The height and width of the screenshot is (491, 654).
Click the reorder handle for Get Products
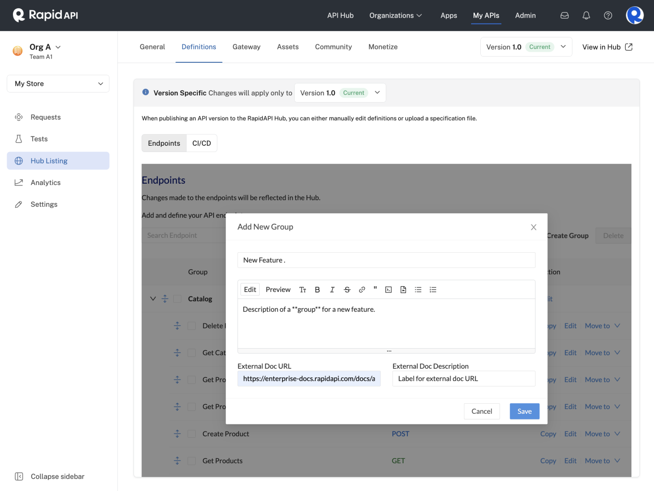pyautogui.click(x=177, y=460)
